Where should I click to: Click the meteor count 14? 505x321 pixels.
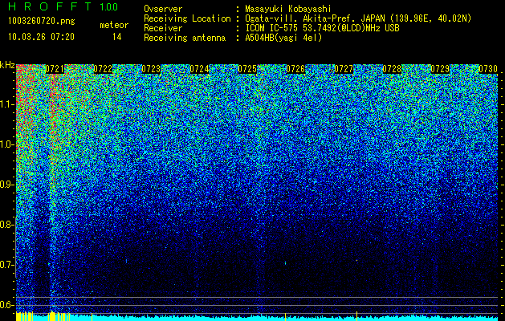point(117,37)
